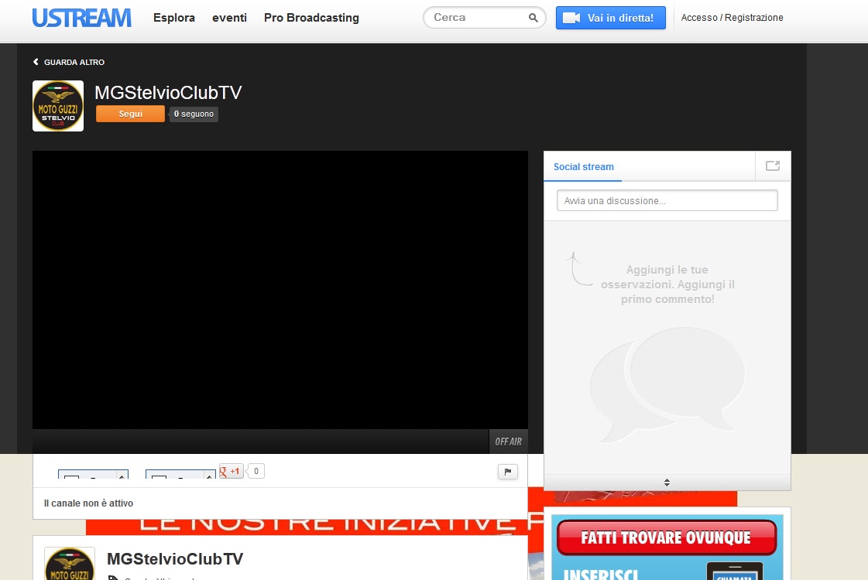The width and height of the screenshot is (868, 580).
Task: Follow the channel with the Segui button
Action: tap(130, 114)
